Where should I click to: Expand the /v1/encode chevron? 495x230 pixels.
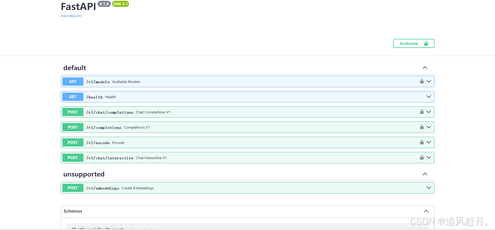point(429,142)
